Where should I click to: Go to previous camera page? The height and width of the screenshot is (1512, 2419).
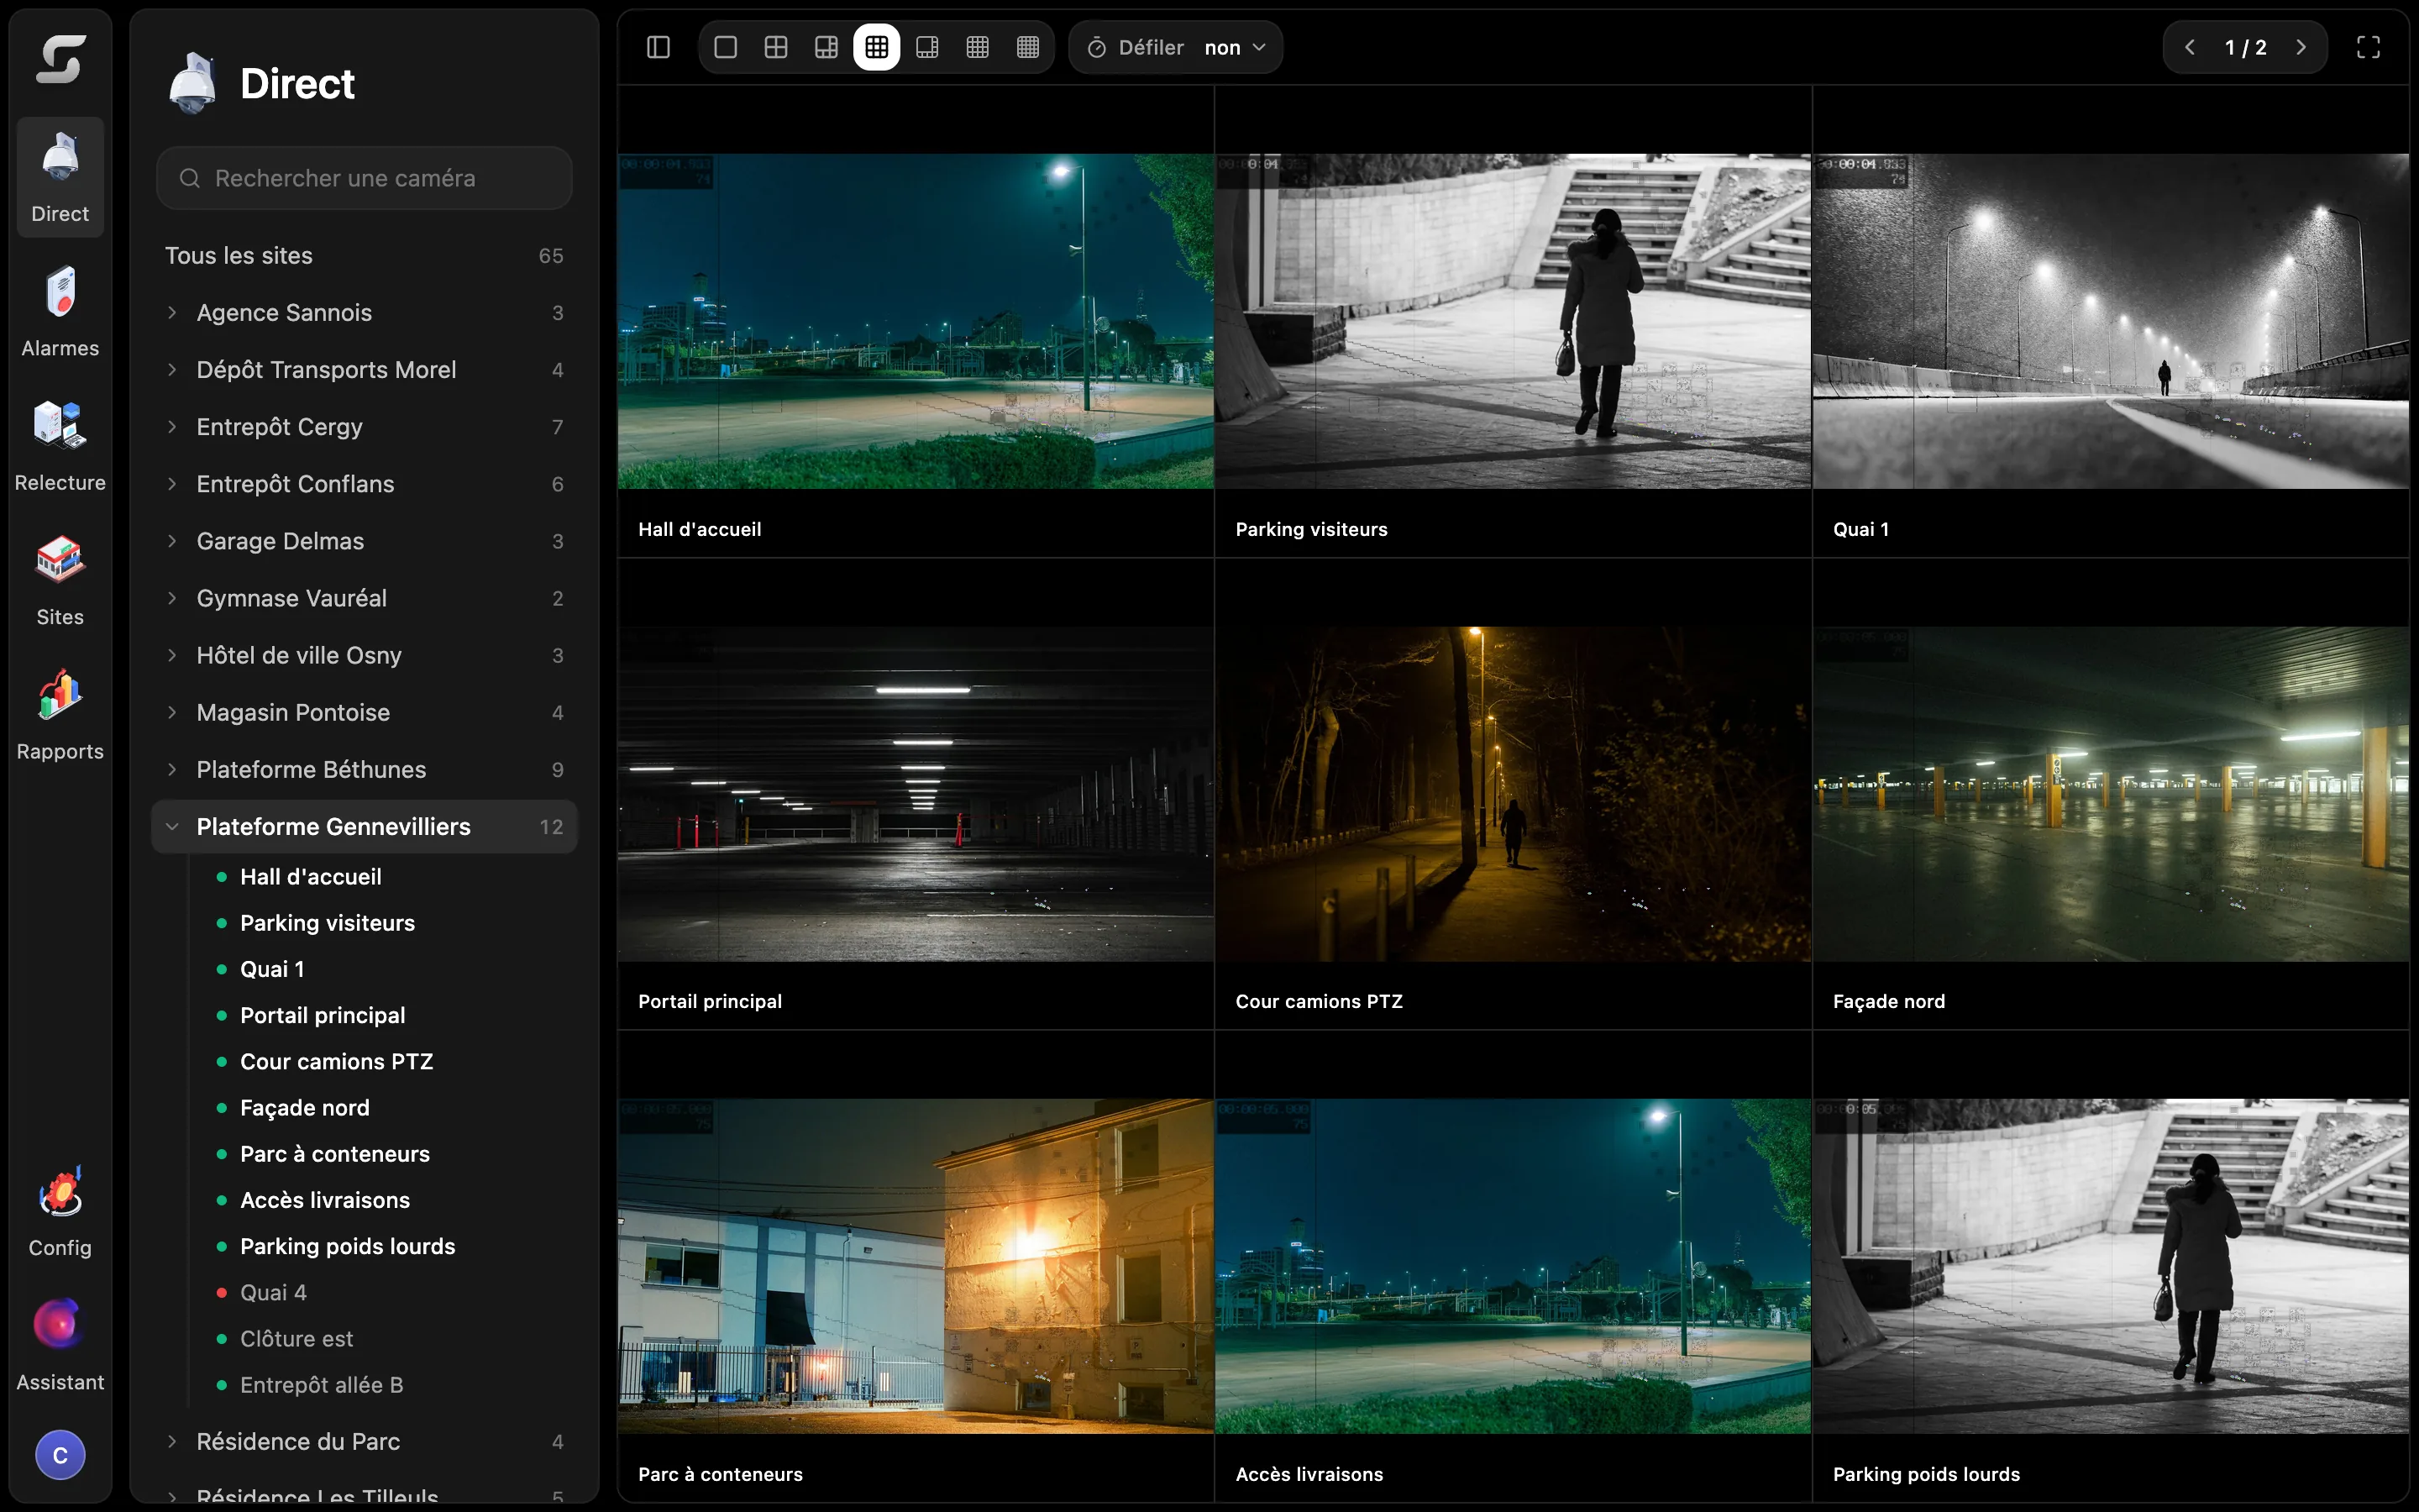[x=2189, y=47]
